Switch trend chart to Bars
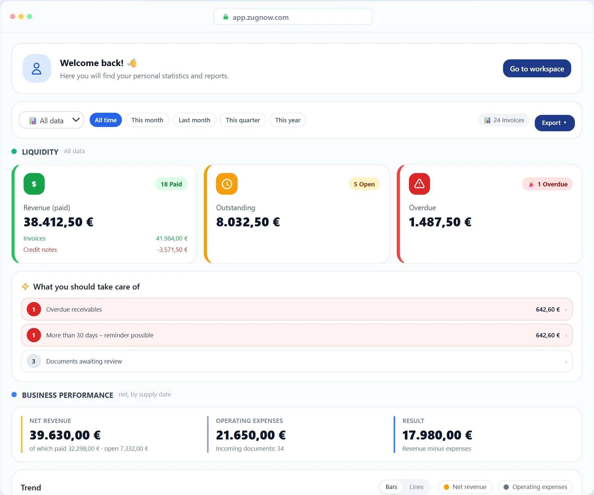 [391, 487]
